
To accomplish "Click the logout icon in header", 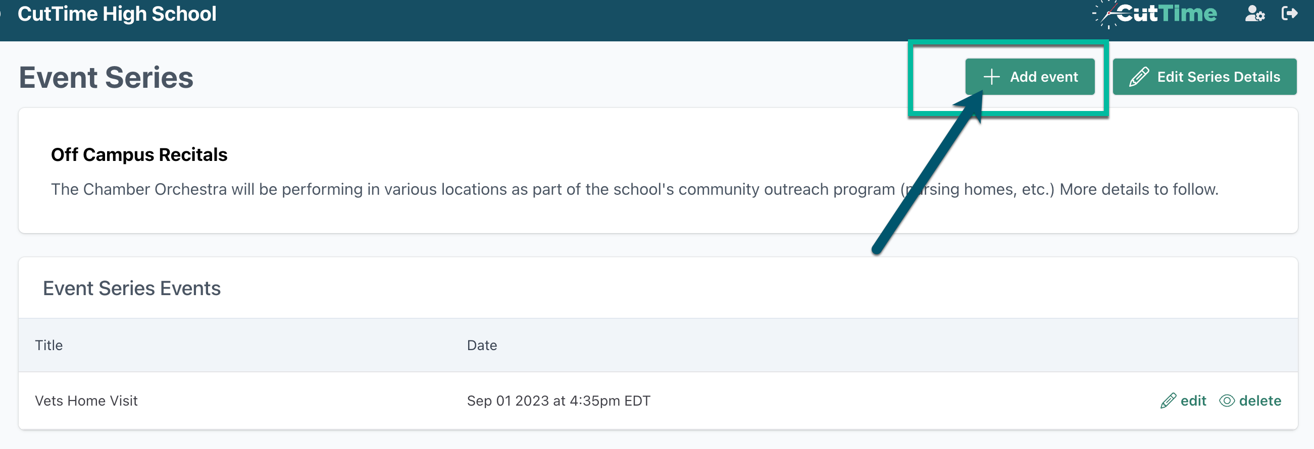I will click(x=1290, y=14).
